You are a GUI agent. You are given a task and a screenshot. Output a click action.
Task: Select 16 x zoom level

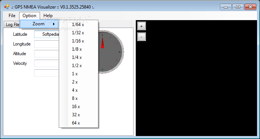[x=79, y=107]
